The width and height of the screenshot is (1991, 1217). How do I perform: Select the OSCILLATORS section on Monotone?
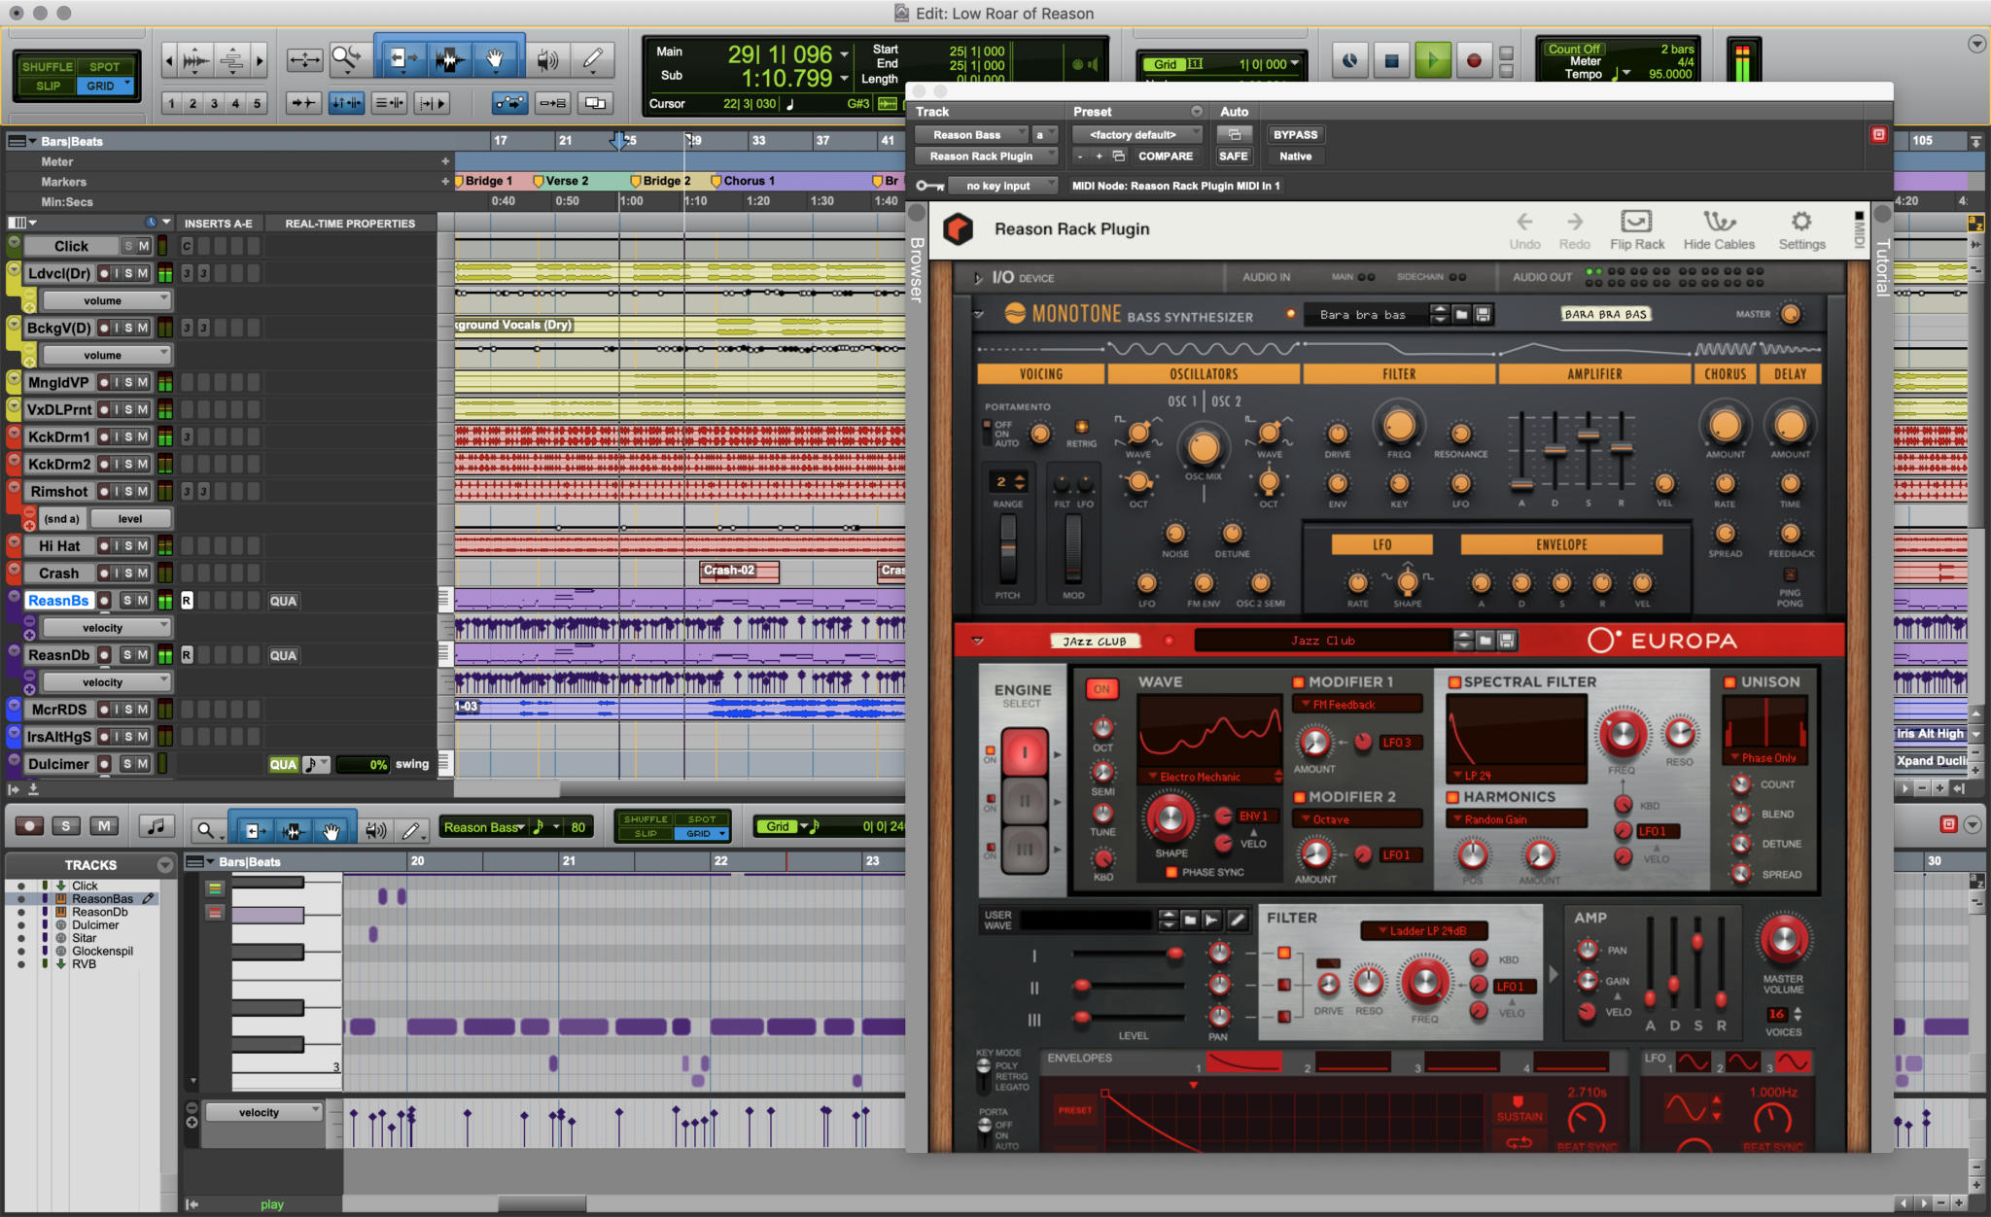point(1203,373)
